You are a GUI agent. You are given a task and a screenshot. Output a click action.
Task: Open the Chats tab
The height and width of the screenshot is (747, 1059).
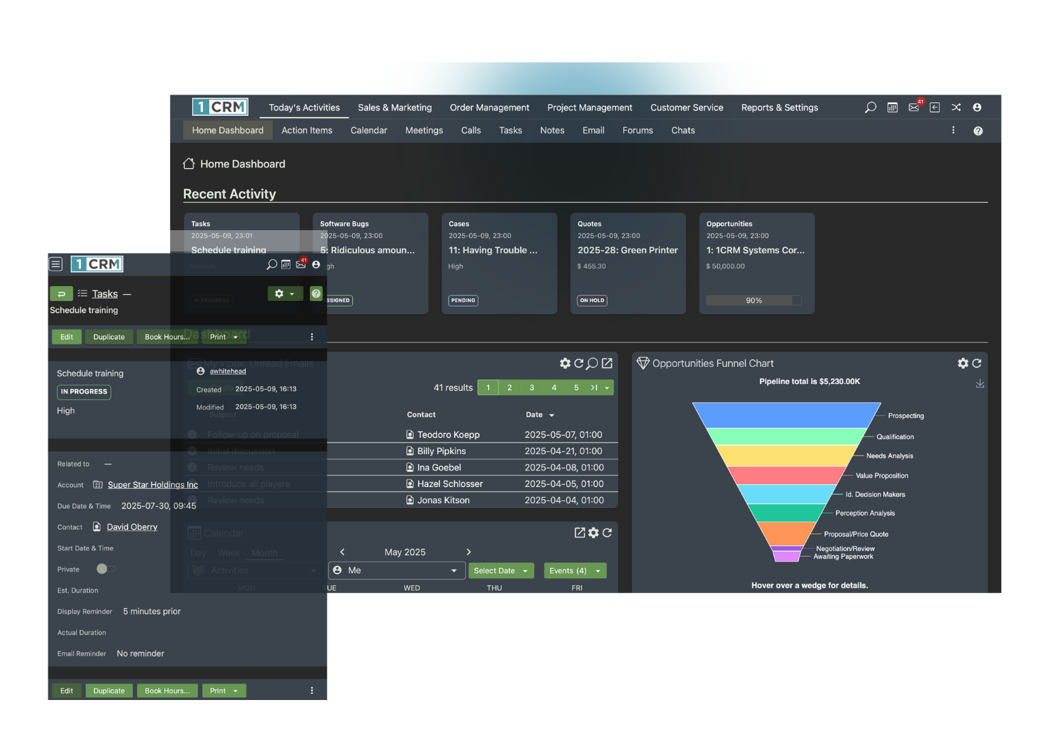click(682, 130)
